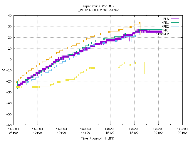Click the y-axis label -20
The width and height of the screenshot is (188, 141).
9,81
